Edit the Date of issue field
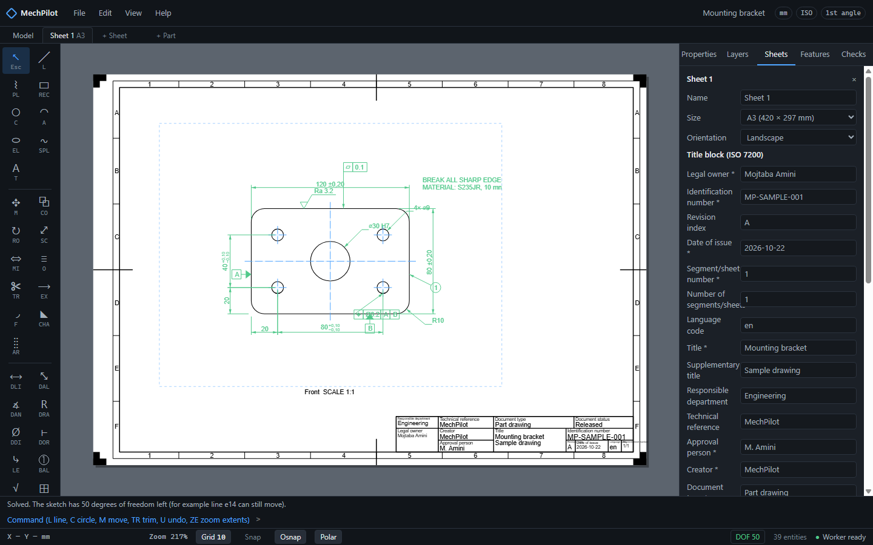Image resolution: width=873 pixels, height=545 pixels. point(798,248)
